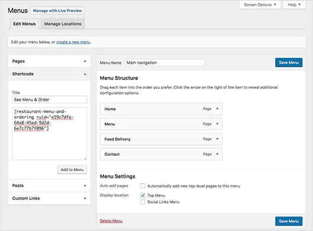Select the Home menu item bar
Screen dimensions: 313x231
point(161,109)
